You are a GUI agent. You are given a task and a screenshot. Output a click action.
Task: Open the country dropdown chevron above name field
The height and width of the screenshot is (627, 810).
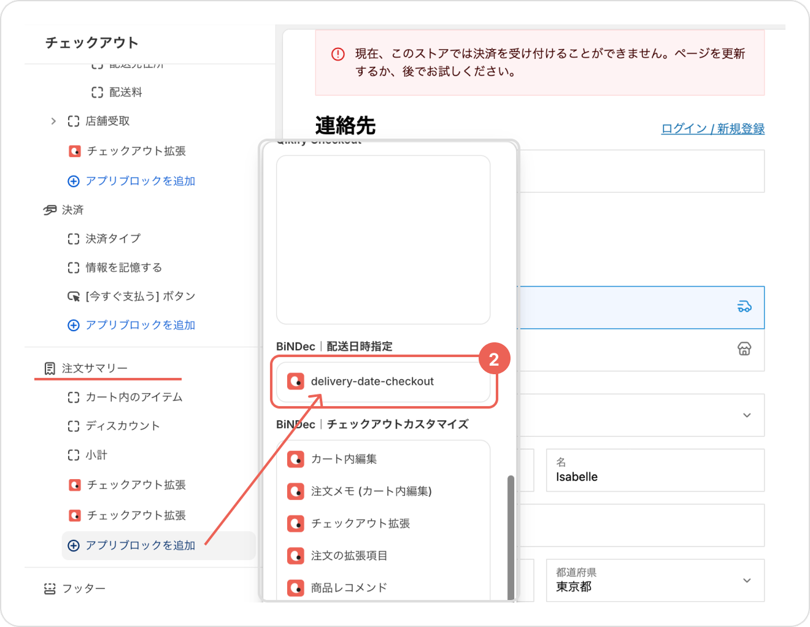747,415
